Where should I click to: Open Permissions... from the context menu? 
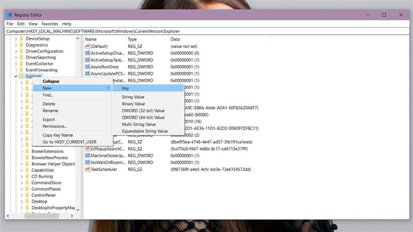pyautogui.click(x=73, y=126)
